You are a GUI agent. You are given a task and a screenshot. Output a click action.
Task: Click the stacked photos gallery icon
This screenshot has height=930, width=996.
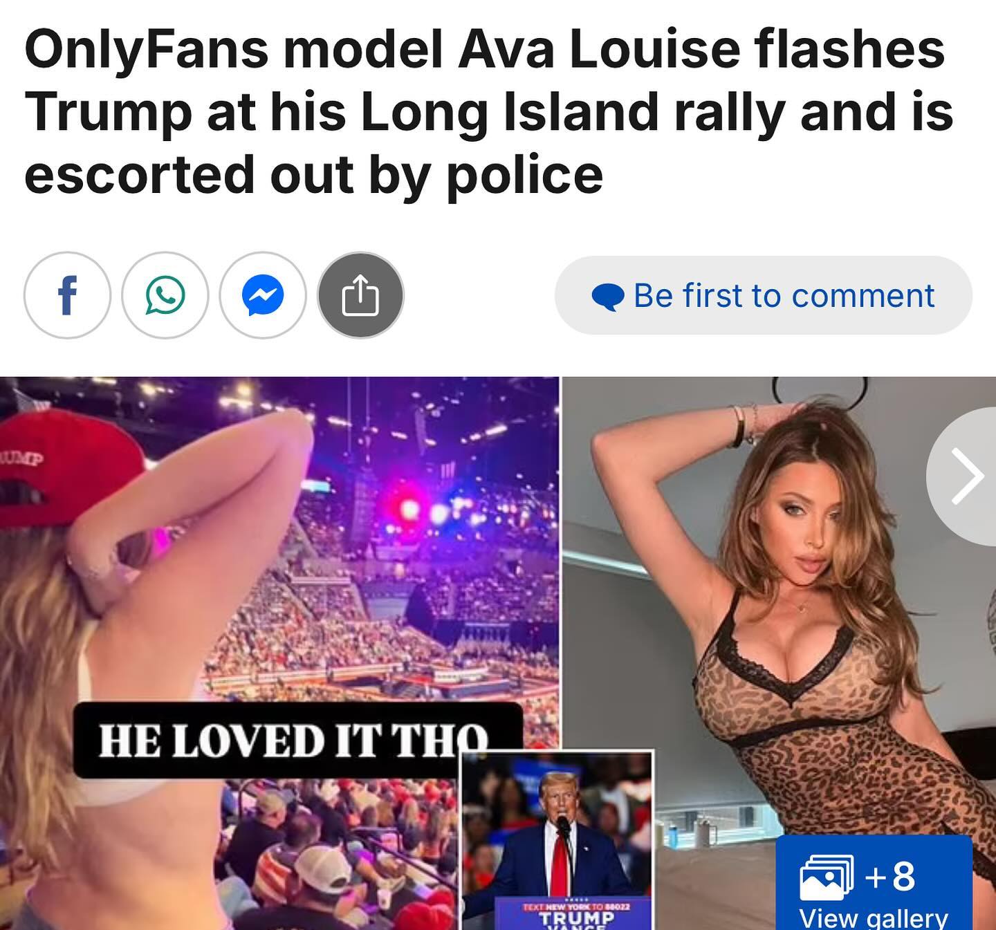click(827, 877)
